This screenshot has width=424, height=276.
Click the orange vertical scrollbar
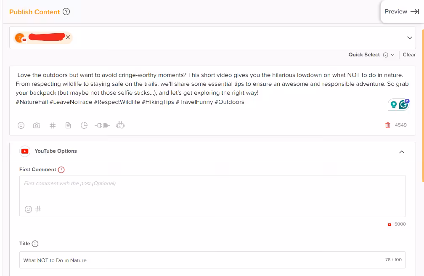click(423, 106)
